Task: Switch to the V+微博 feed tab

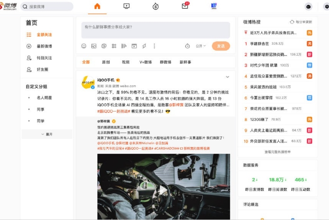Action: pos(146,62)
